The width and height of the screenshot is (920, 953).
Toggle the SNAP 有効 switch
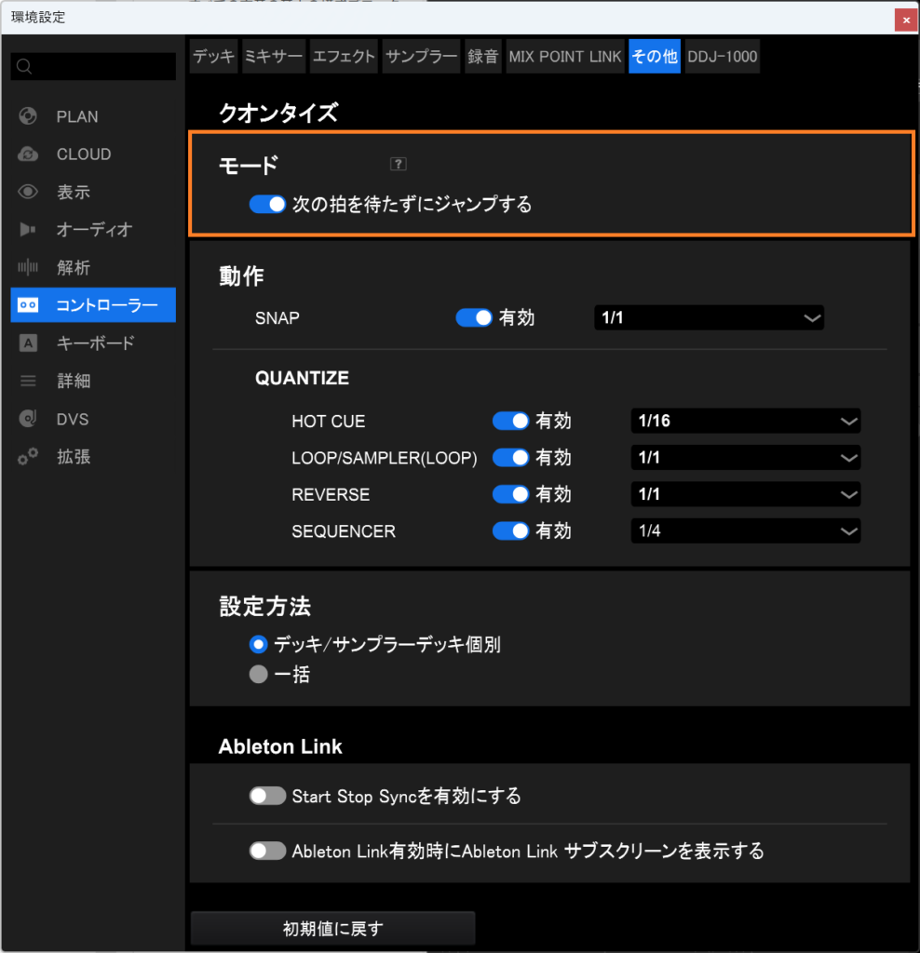click(473, 318)
